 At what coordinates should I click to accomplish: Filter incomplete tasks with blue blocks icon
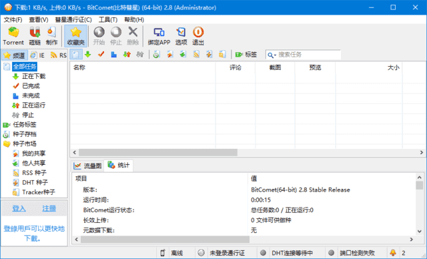[x=114, y=55]
